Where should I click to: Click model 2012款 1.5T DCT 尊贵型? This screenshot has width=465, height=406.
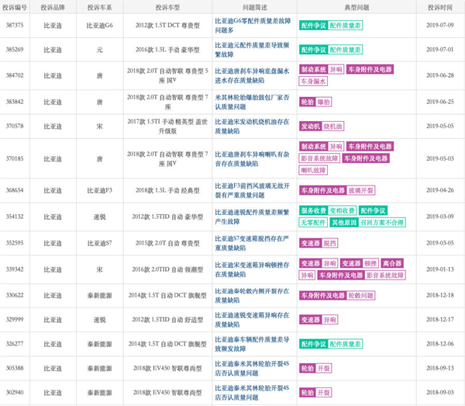(167, 26)
